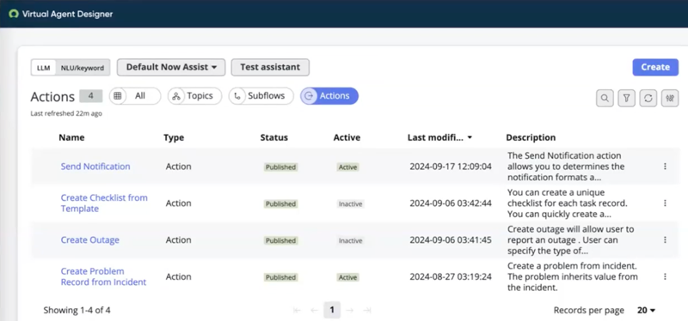Click the 'Last refreshed 22m ago' text
This screenshot has width=688, height=321.
pos(66,113)
